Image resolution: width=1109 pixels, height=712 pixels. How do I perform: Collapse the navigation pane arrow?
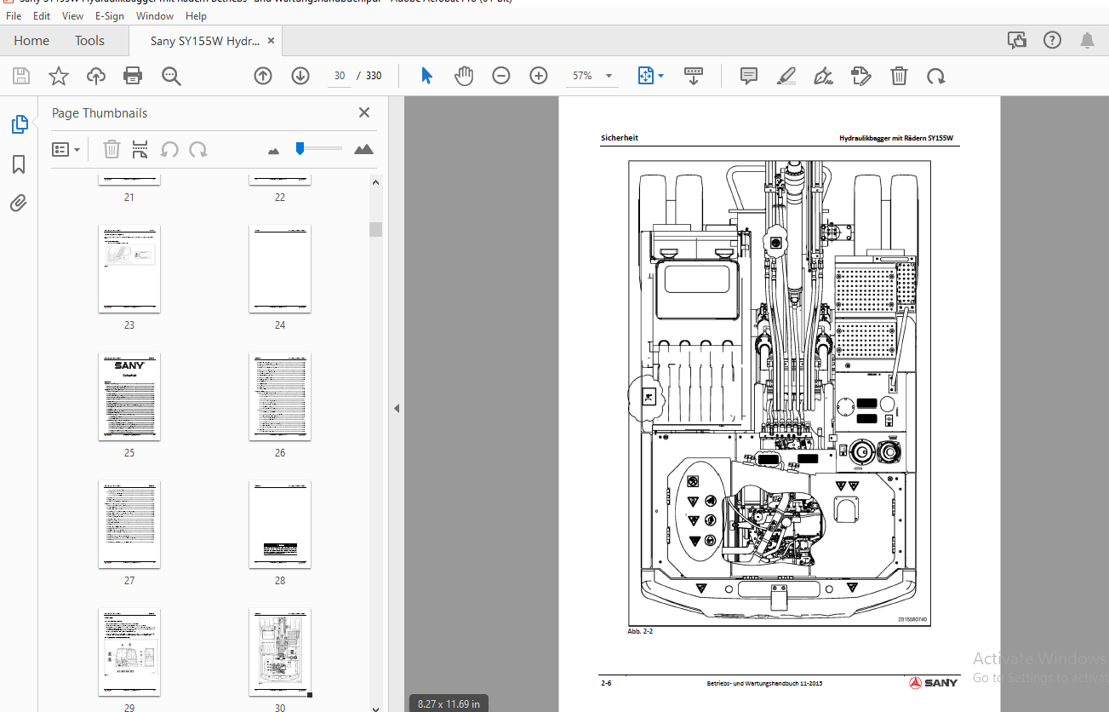pyautogui.click(x=396, y=409)
